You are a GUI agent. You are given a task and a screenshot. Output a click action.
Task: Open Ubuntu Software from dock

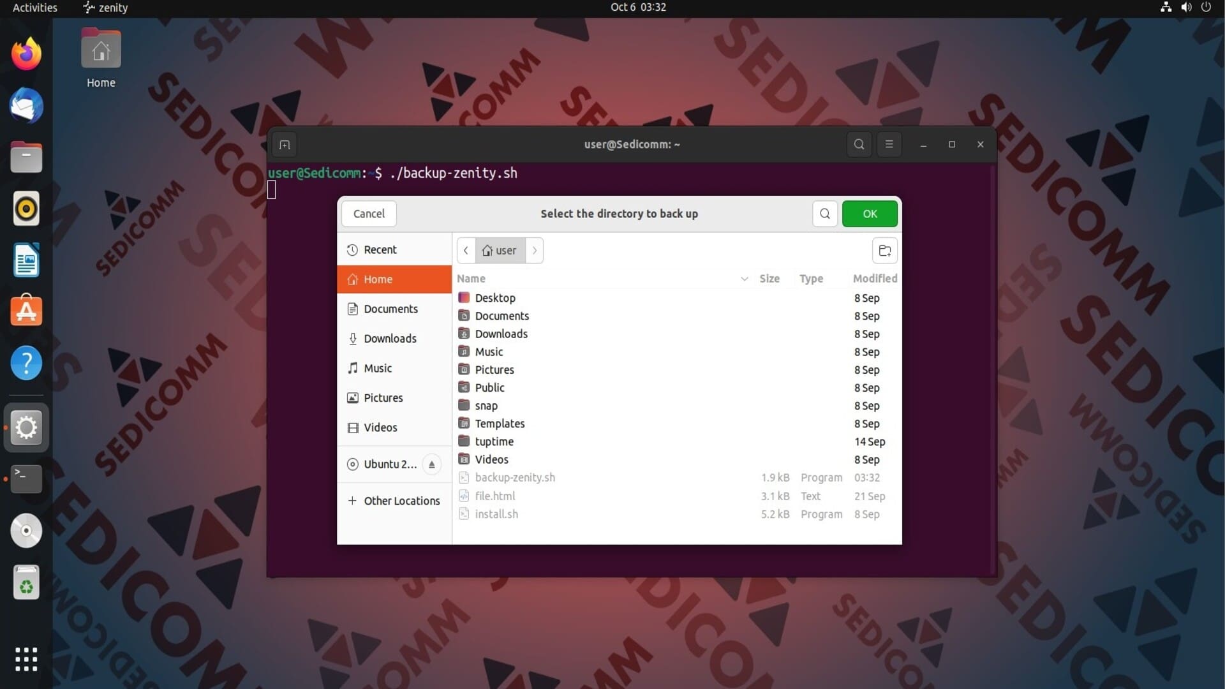(26, 311)
